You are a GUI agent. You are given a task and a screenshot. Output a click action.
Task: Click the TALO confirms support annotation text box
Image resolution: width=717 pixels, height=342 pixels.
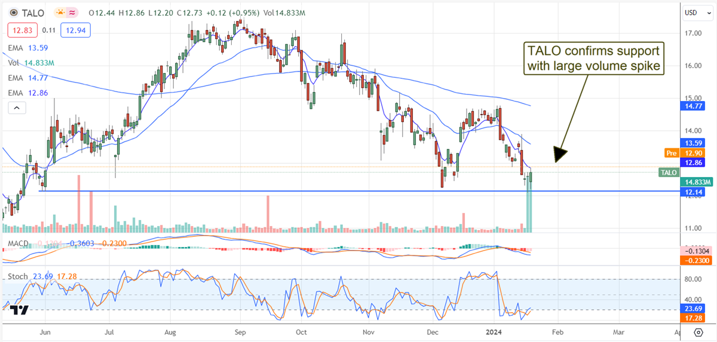click(x=593, y=59)
